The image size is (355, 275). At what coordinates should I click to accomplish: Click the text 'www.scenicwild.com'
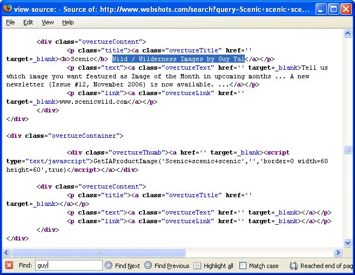pyautogui.click(x=93, y=102)
